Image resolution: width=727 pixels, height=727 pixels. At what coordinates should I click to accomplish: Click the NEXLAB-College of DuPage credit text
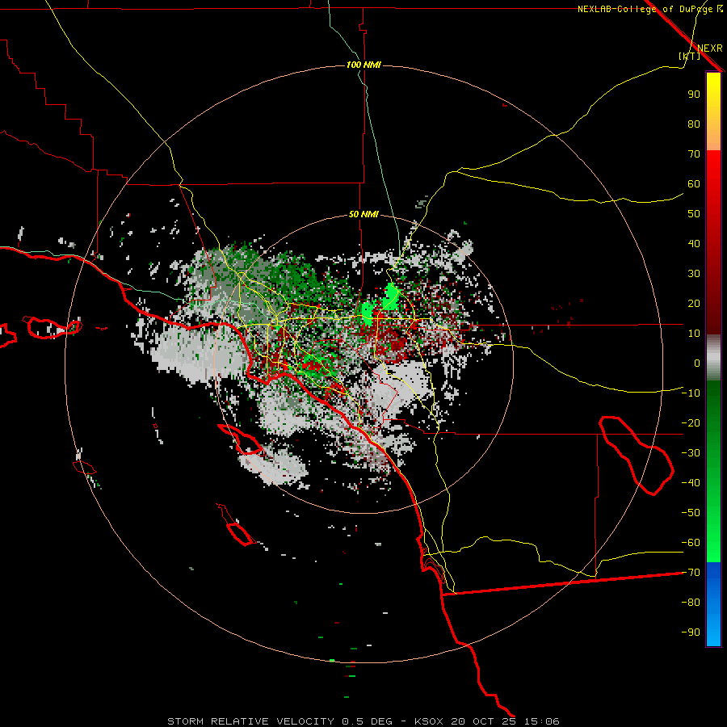pyautogui.click(x=649, y=9)
